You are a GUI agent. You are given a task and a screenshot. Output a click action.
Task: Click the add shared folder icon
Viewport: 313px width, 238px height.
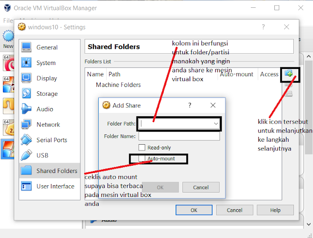click(x=289, y=73)
